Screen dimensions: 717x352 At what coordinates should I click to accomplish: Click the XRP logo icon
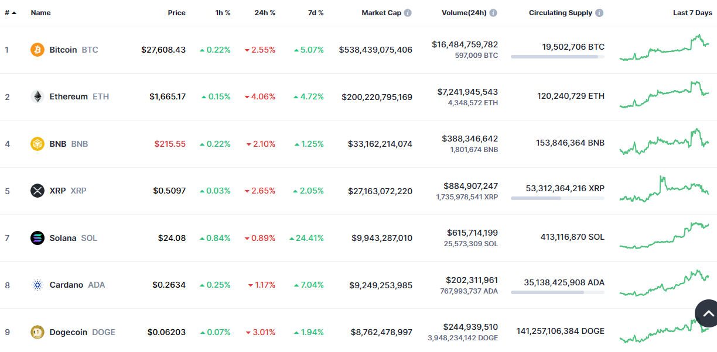point(37,191)
